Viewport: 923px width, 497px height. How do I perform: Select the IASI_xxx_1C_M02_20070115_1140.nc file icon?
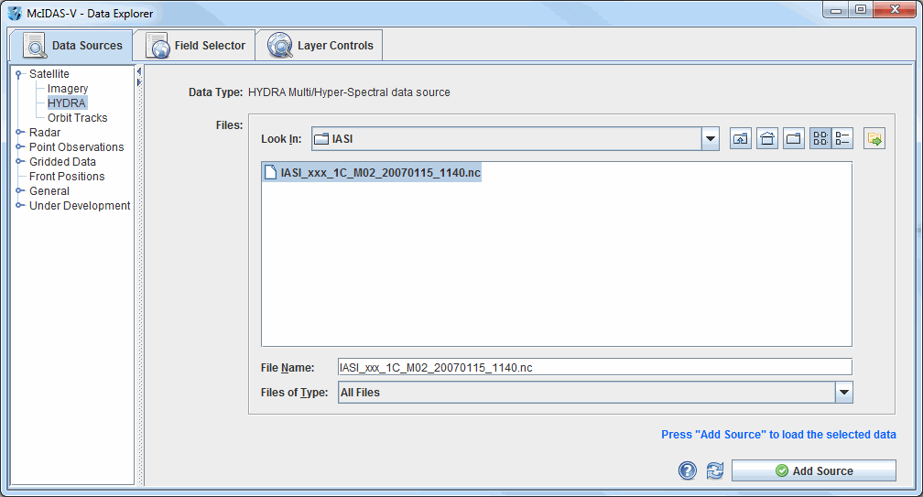[270, 172]
